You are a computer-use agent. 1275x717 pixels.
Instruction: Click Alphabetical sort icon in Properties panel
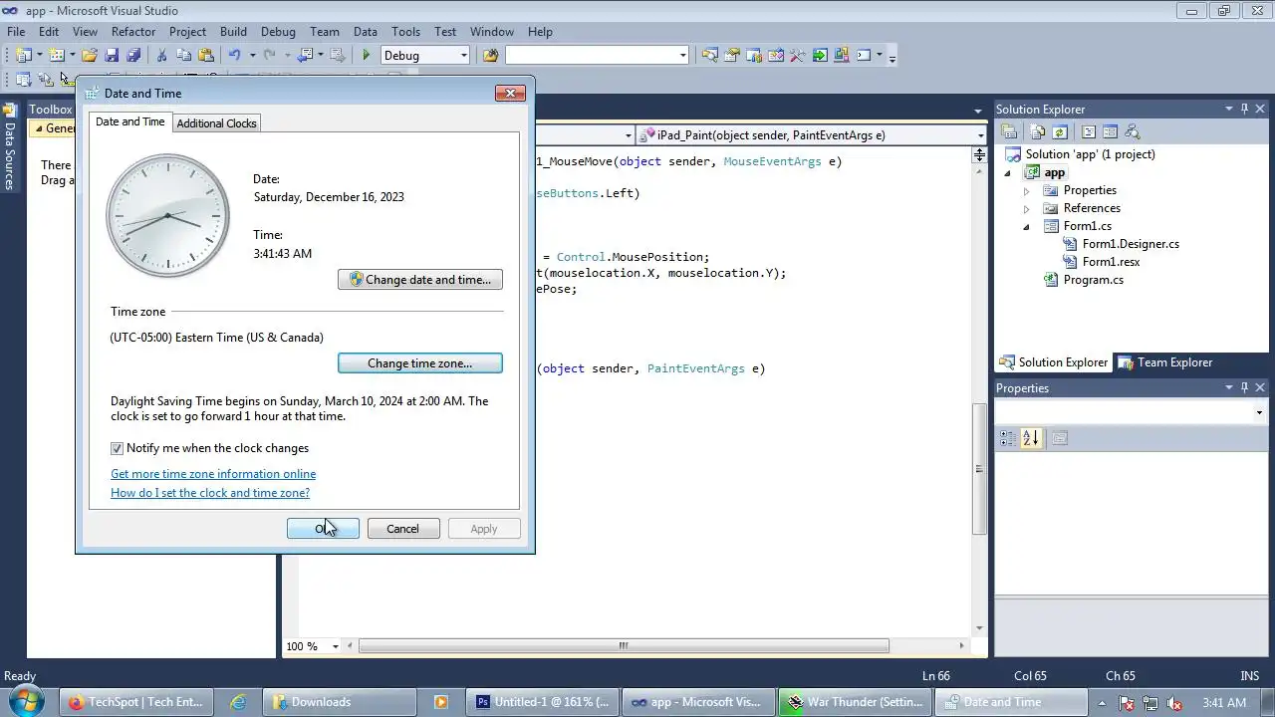[x=1031, y=438]
